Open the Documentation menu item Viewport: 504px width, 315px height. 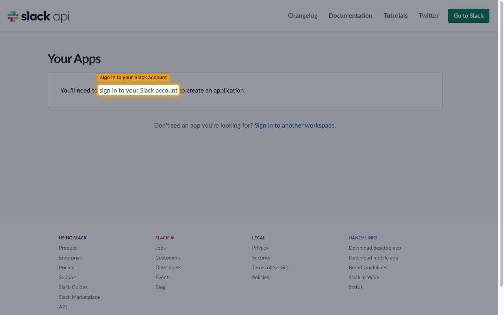pyautogui.click(x=350, y=16)
